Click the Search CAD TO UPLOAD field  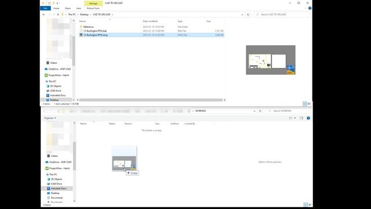coord(282,15)
